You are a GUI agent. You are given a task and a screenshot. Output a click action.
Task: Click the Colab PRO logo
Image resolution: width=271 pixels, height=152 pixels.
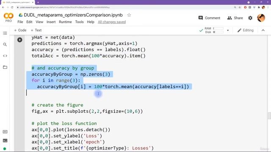pyautogui.click(x=8, y=18)
